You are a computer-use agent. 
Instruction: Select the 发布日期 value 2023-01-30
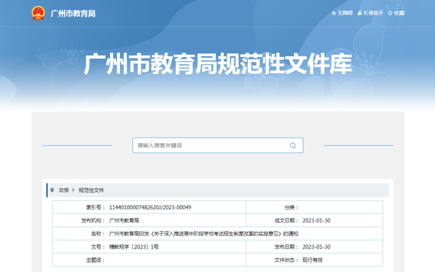pos(316,247)
